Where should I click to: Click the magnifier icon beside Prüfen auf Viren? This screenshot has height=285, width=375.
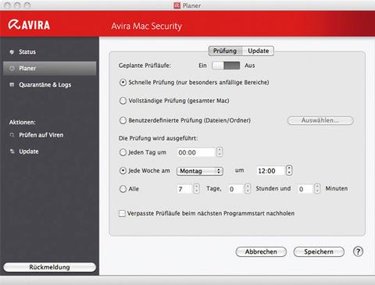pyautogui.click(x=12, y=135)
